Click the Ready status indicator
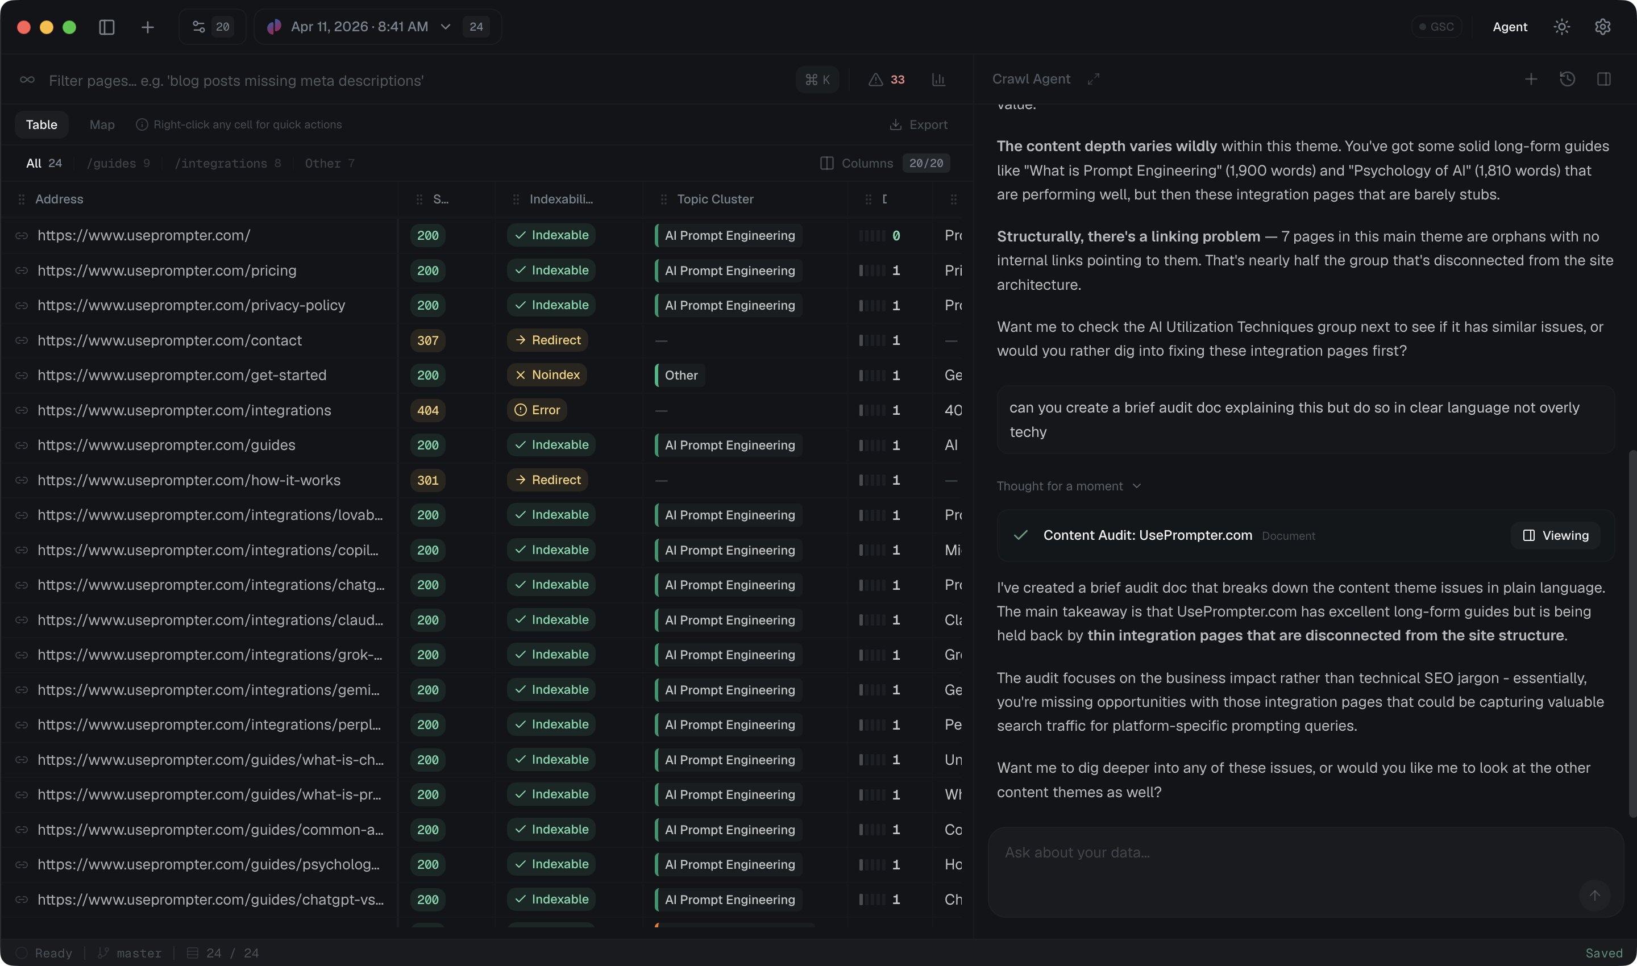This screenshot has width=1637, height=966. [x=44, y=953]
